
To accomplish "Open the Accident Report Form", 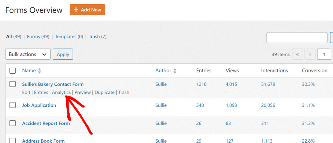I will [x=46, y=123].
